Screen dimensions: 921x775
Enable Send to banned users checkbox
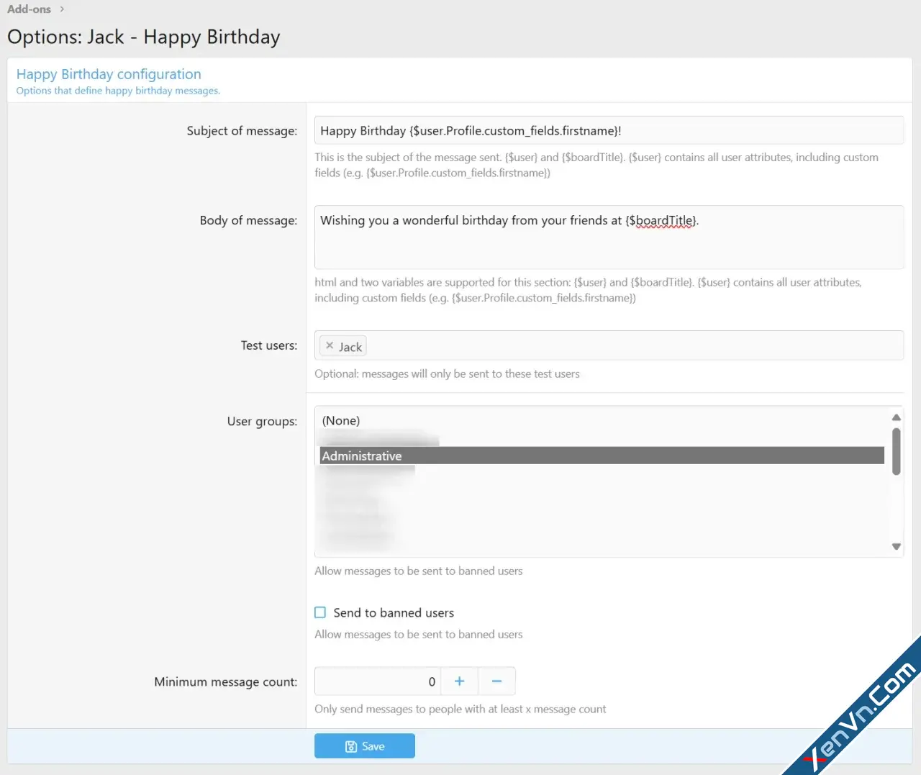pyautogui.click(x=320, y=612)
